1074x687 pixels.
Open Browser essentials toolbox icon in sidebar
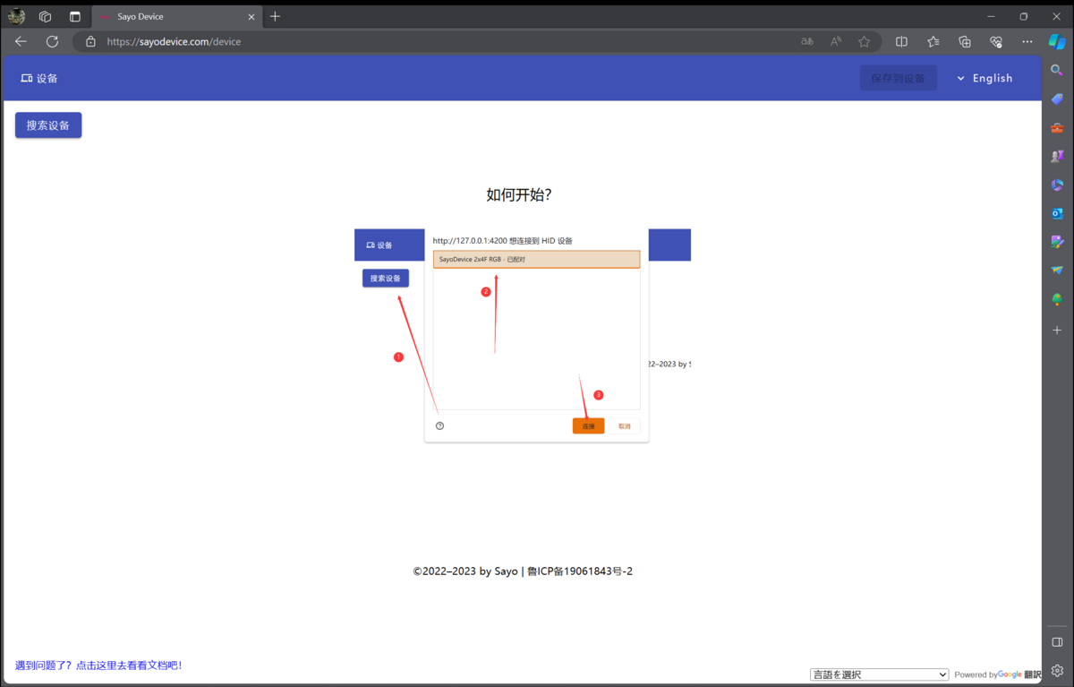[995, 41]
